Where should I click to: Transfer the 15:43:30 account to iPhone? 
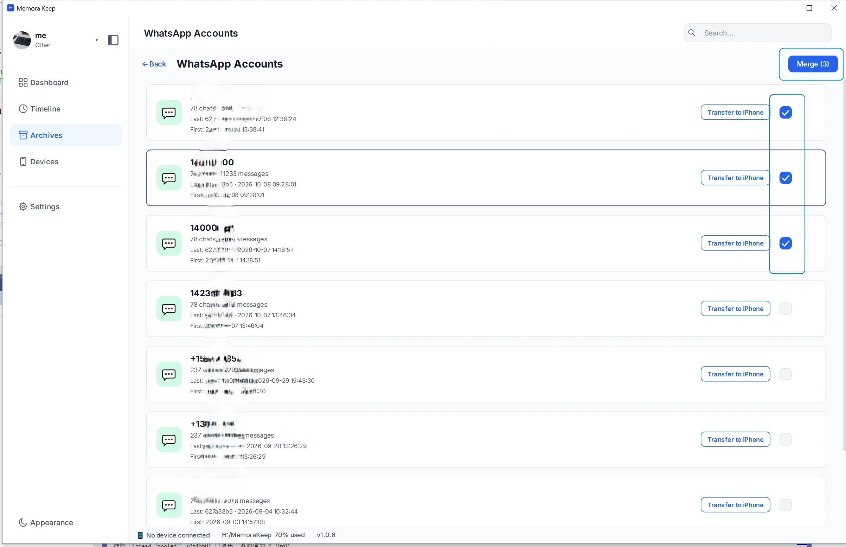(735, 374)
